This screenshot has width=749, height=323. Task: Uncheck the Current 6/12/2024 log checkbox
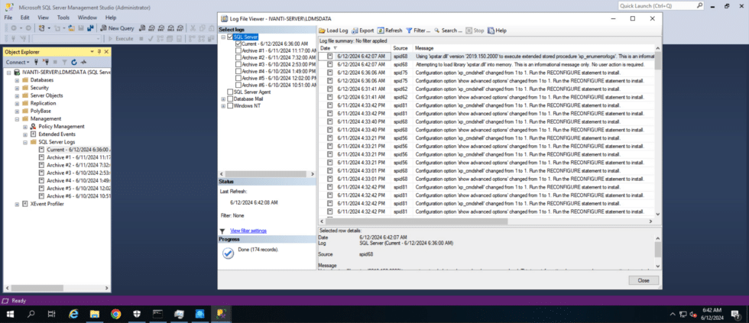pyautogui.click(x=238, y=44)
